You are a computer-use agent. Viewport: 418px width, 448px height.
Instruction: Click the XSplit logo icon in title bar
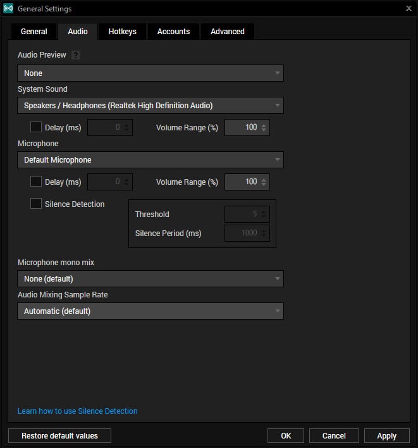click(x=8, y=8)
